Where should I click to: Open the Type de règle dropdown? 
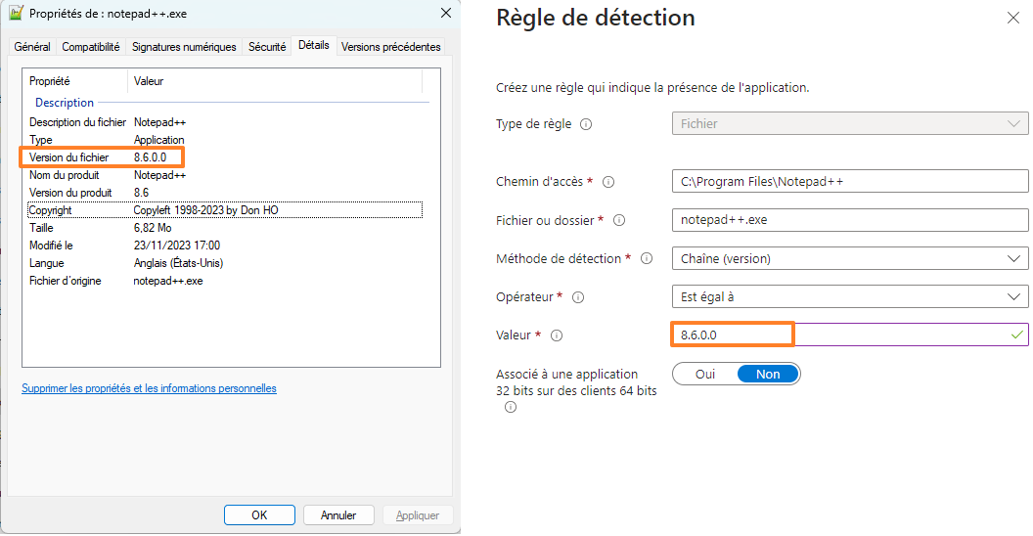[x=849, y=124]
